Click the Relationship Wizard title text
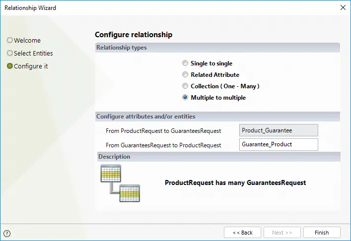 [30, 8]
